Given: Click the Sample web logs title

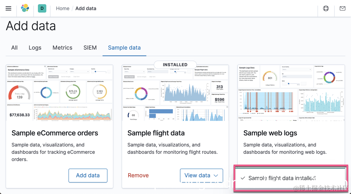Looking at the screenshot, I should click(270, 133).
